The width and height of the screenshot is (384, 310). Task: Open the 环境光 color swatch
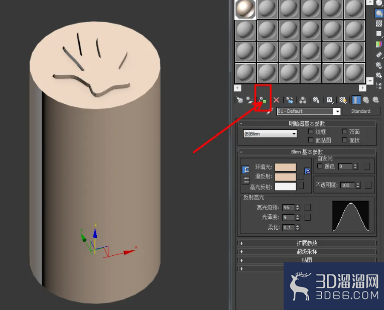tap(286, 167)
